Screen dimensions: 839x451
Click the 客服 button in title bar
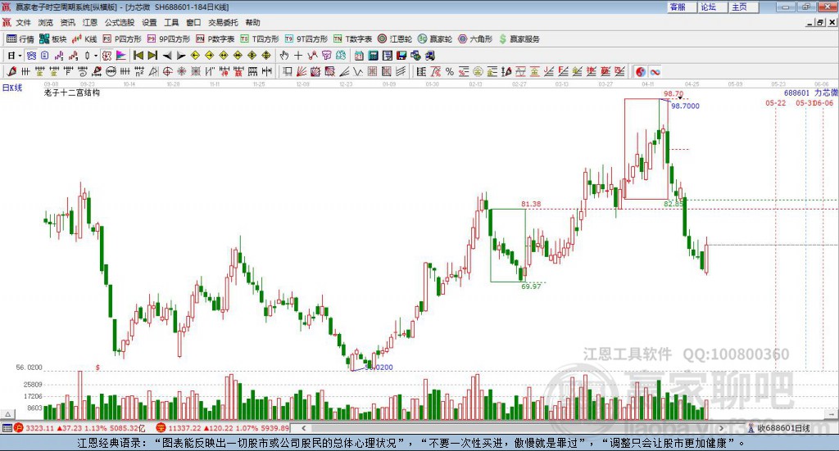click(x=683, y=7)
